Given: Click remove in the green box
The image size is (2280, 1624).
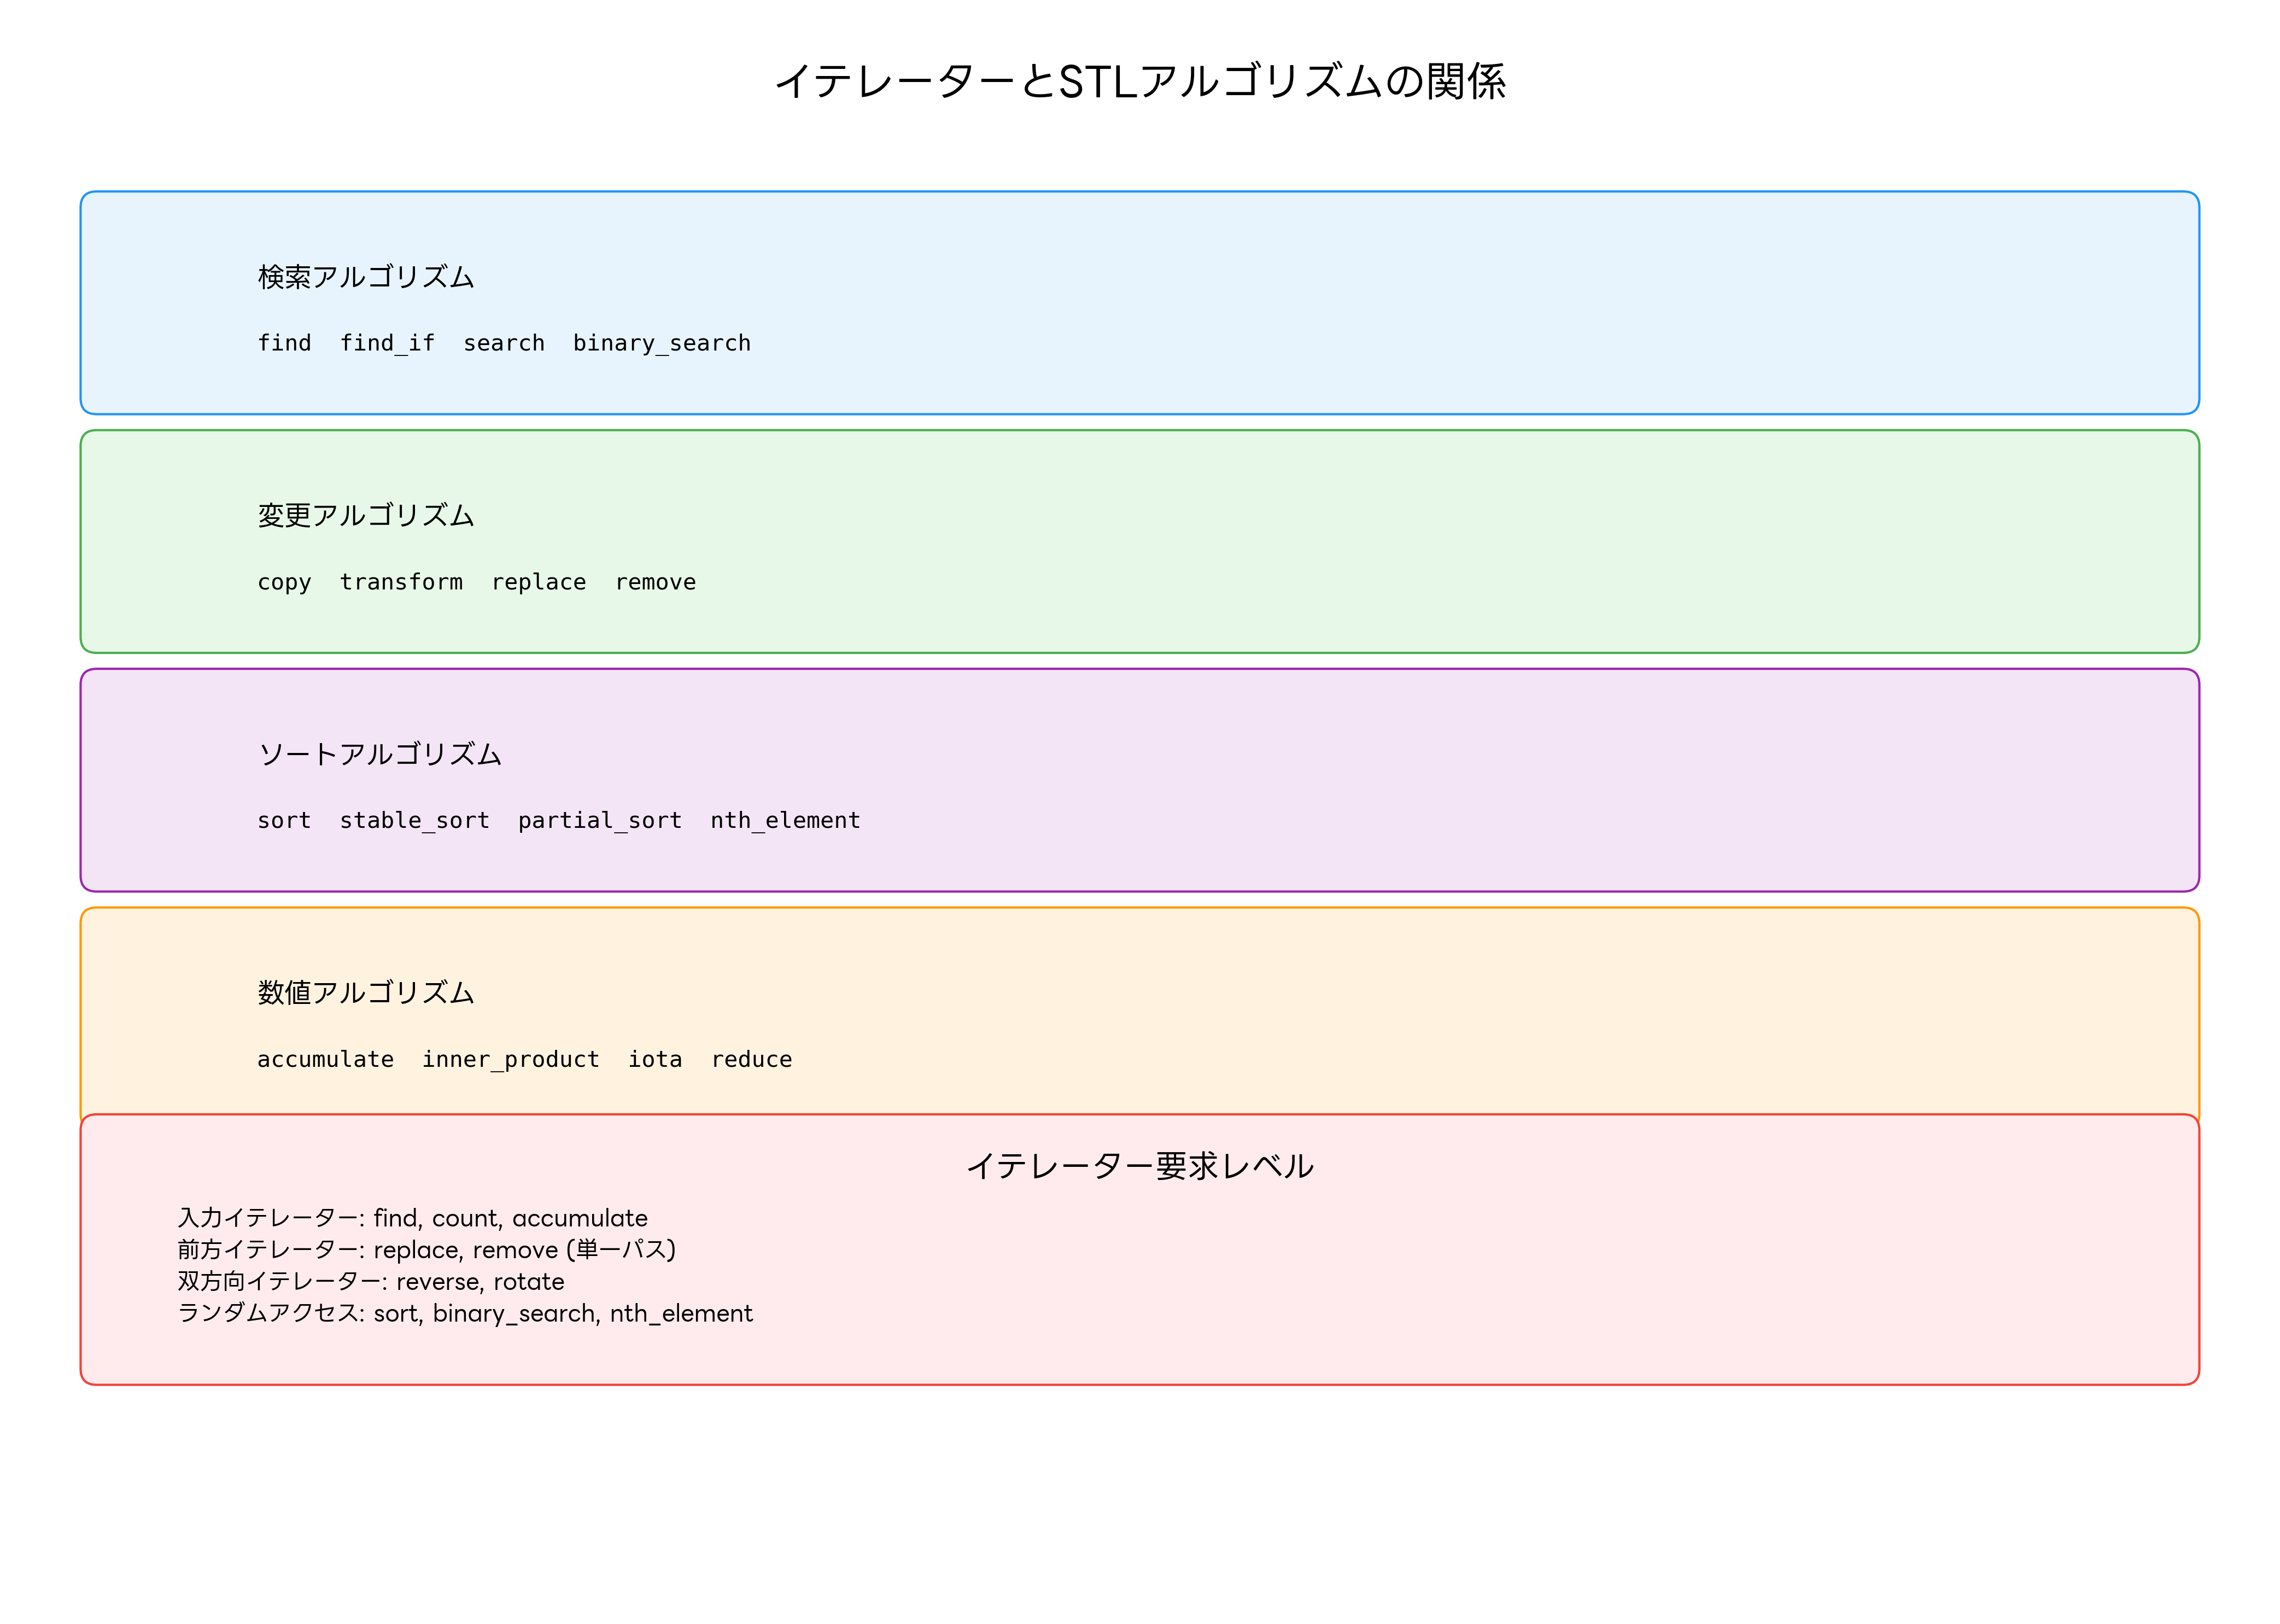Looking at the screenshot, I should click(656, 582).
